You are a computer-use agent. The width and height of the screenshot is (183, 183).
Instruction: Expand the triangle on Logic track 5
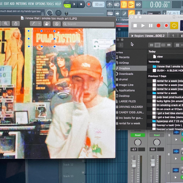(176, 140)
